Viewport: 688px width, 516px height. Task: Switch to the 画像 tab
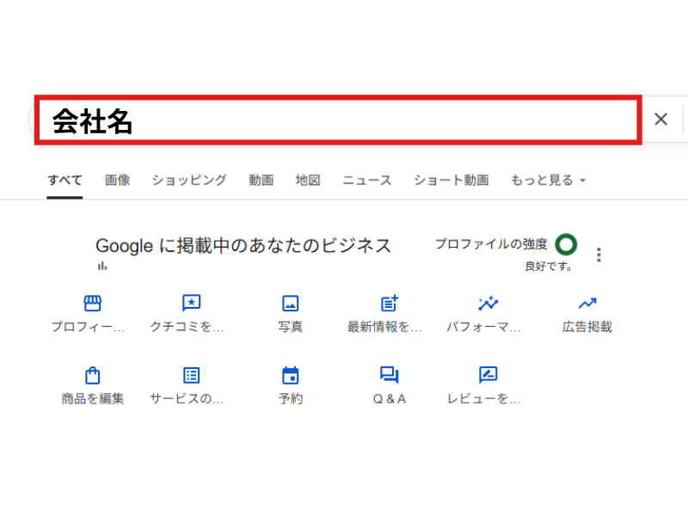click(117, 180)
